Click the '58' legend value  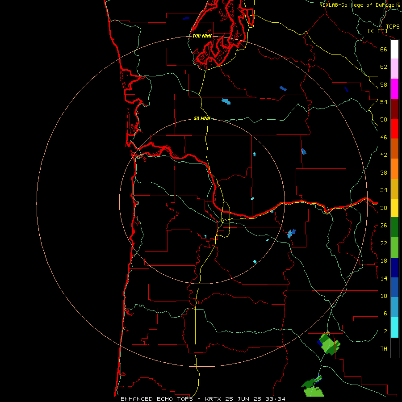point(384,84)
